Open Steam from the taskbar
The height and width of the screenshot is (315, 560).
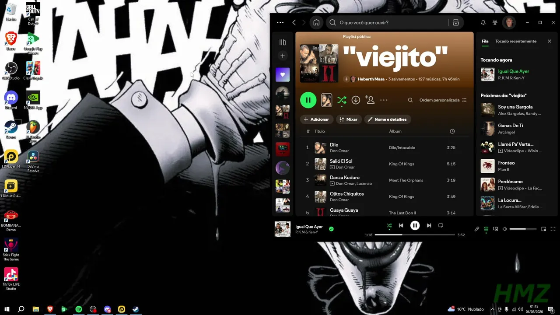136,309
